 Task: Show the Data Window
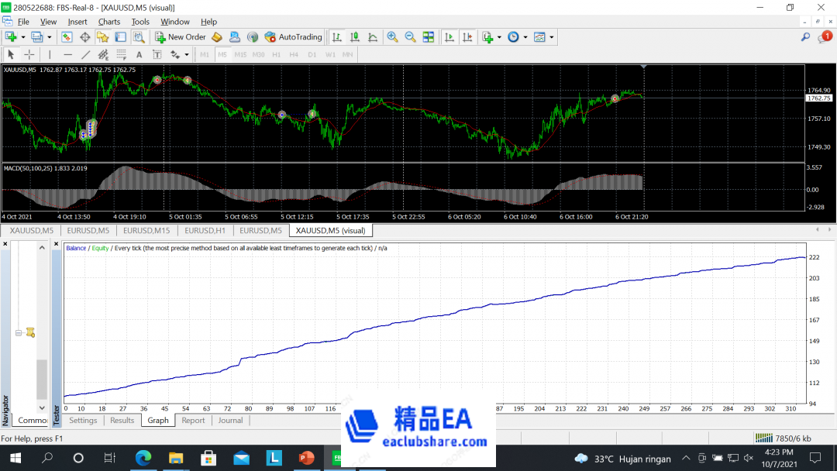(85, 37)
